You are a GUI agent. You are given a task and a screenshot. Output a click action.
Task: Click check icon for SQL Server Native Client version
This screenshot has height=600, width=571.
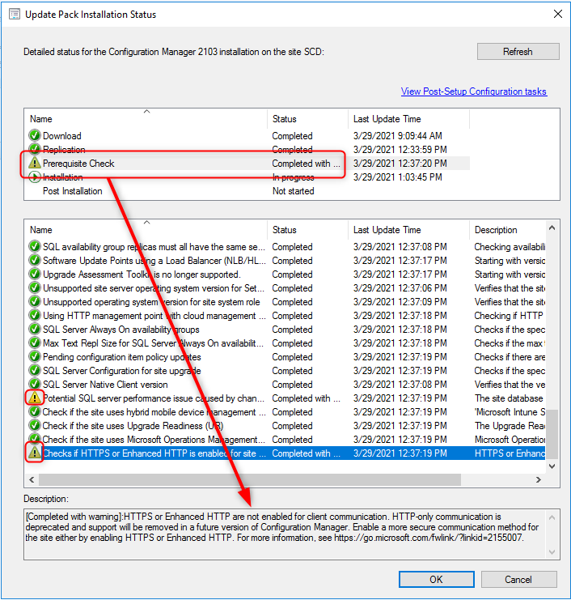(35, 384)
